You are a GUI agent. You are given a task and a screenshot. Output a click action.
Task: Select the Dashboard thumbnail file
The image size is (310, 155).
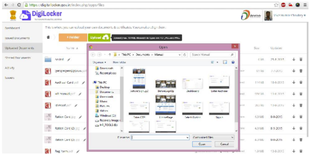pyautogui.click(x=192, y=85)
